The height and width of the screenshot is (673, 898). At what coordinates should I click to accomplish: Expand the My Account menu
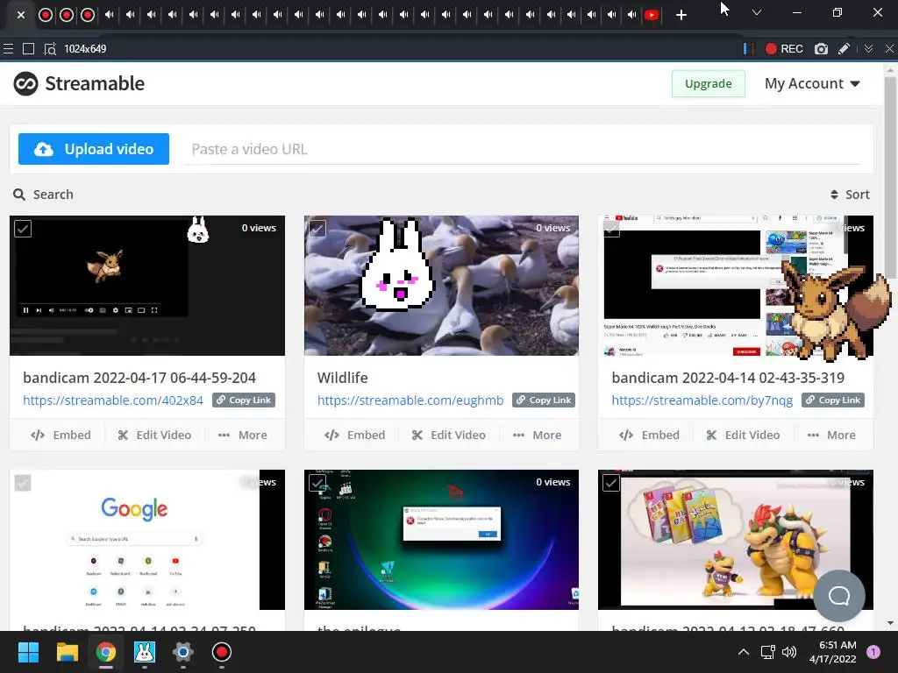coord(812,83)
